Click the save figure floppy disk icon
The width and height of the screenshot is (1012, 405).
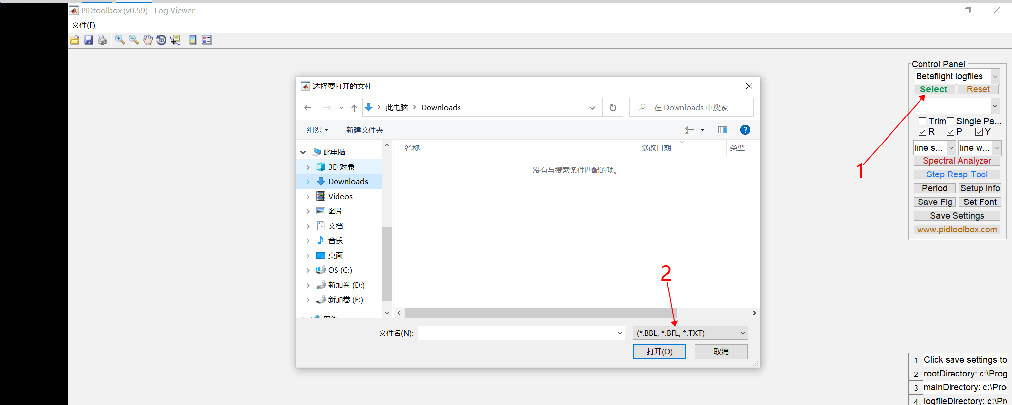tap(89, 40)
